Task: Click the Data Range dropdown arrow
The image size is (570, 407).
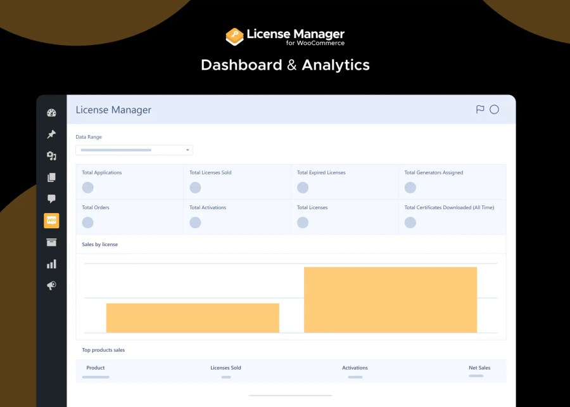Action: (x=187, y=150)
